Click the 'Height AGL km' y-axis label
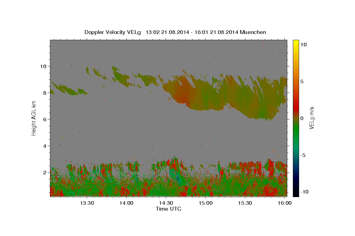 (x=34, y=118)
